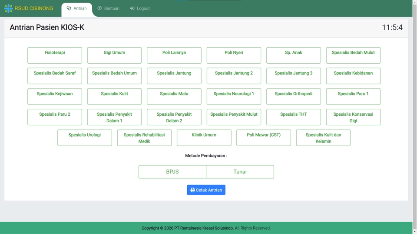Click the question mark icon beside Bantuan
Image resolution: width=417 pixels, height=234 pixels.
click(x=99, y=8)
